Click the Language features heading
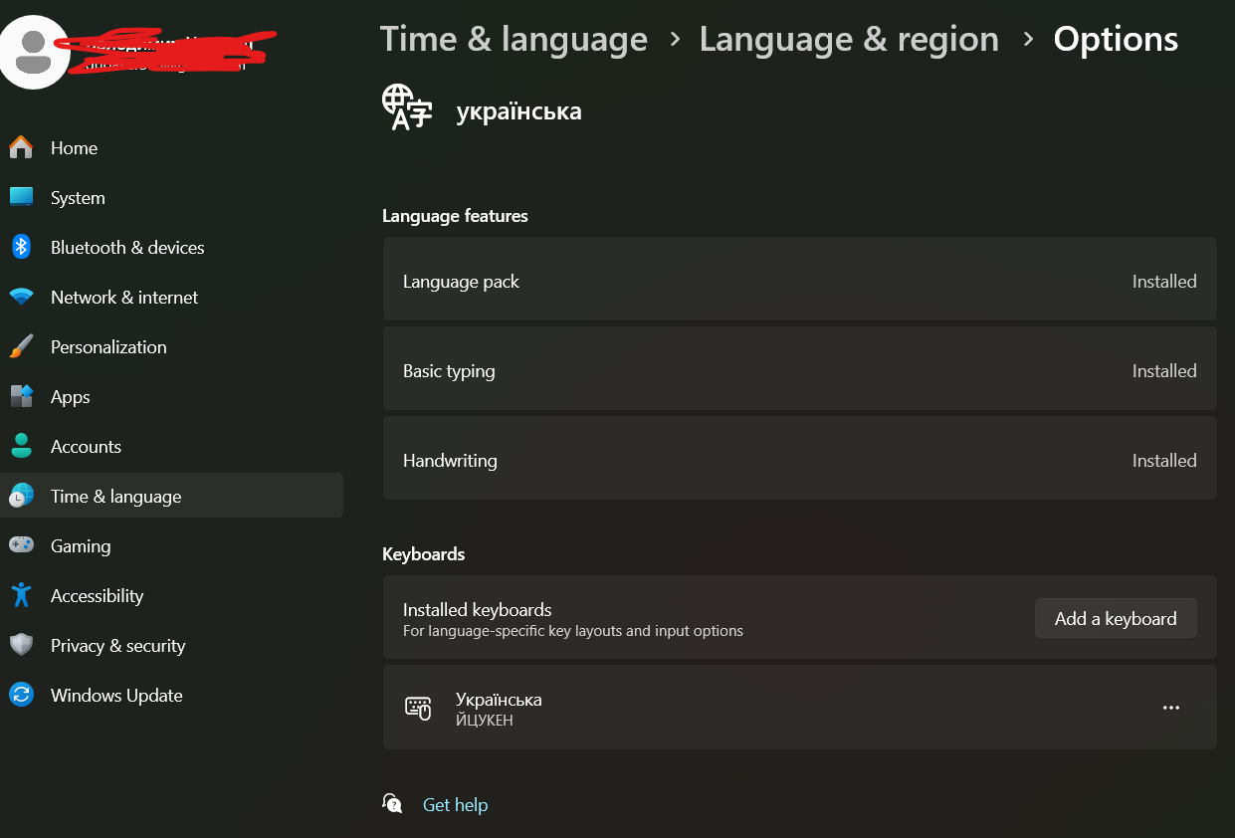The image size is (1235, 838). point(455,216)
